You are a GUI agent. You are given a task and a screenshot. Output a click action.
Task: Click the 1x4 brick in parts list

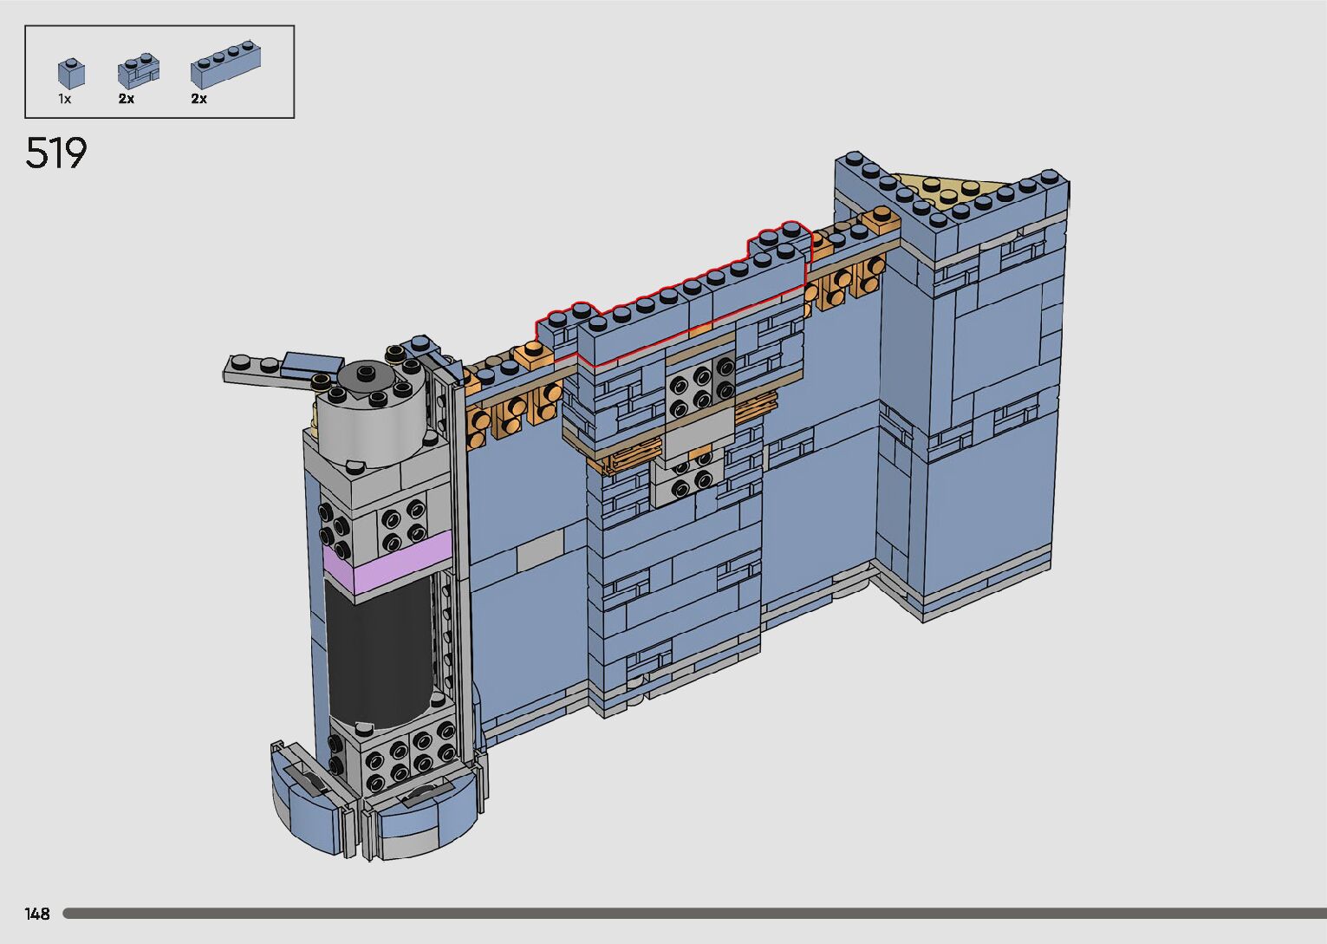(x=227, y=63)
